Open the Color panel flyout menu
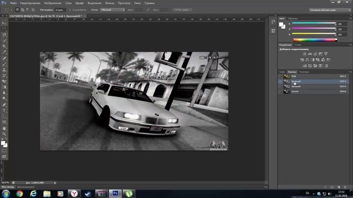The width and height of the screenshot is (353, 198). [350, 18]
